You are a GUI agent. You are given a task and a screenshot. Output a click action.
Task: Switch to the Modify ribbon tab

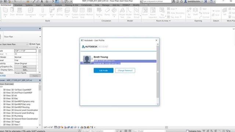[x=136, y=5]
